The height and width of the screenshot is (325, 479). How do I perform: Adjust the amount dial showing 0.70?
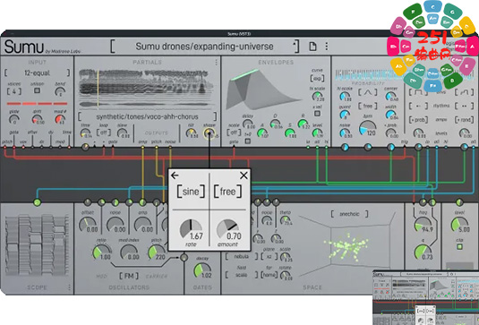click(227, 228)
